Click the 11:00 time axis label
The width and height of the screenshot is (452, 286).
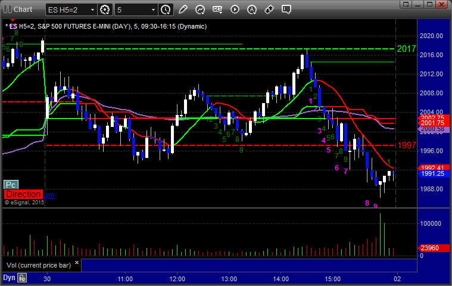point(125,279)
